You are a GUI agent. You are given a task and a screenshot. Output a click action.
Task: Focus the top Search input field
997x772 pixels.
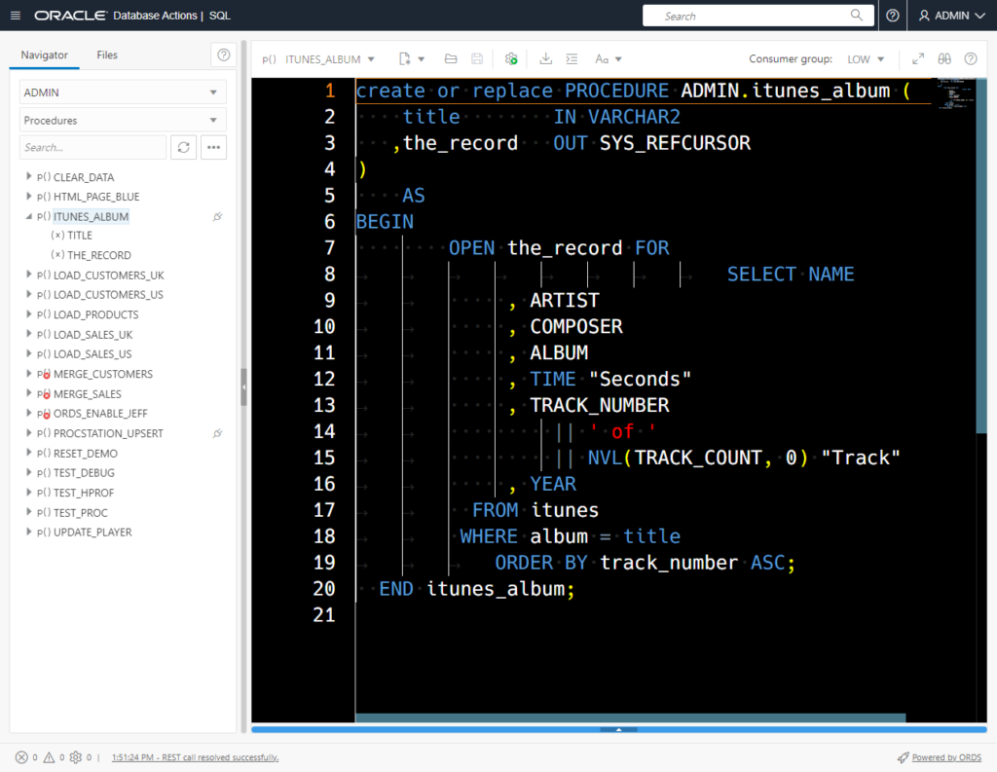(757, 16)
